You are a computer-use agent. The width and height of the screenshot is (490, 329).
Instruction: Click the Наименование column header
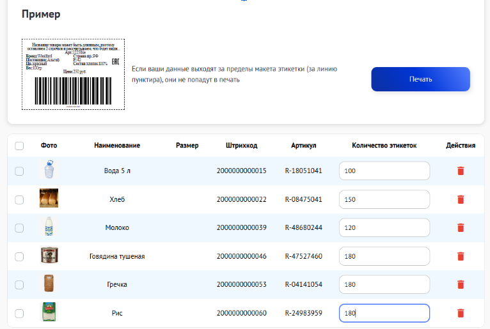point(117,146)
